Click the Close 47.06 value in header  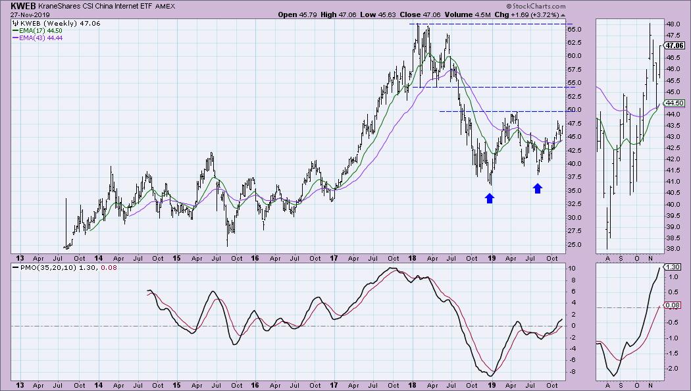[x=420, y=14]
